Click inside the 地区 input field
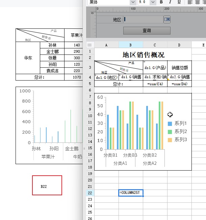Viewport: 206px width, 220px height. (143, 19)
